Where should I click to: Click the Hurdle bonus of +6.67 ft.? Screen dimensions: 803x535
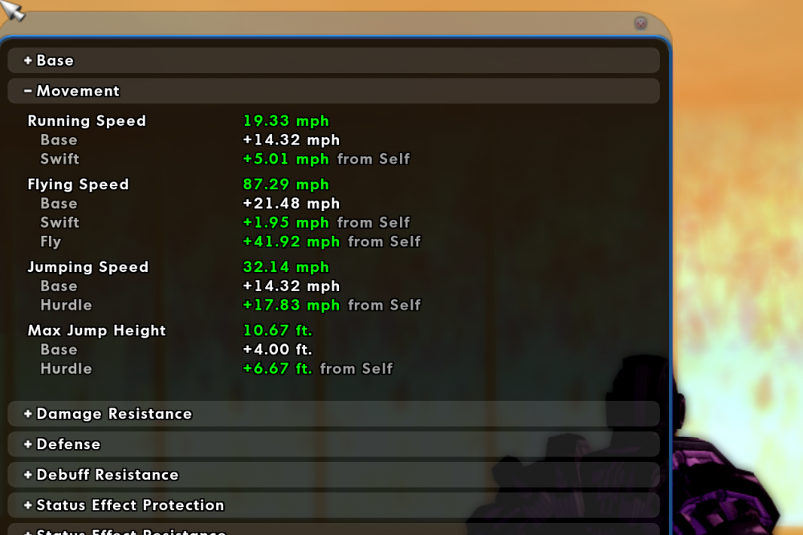[277, 369]
